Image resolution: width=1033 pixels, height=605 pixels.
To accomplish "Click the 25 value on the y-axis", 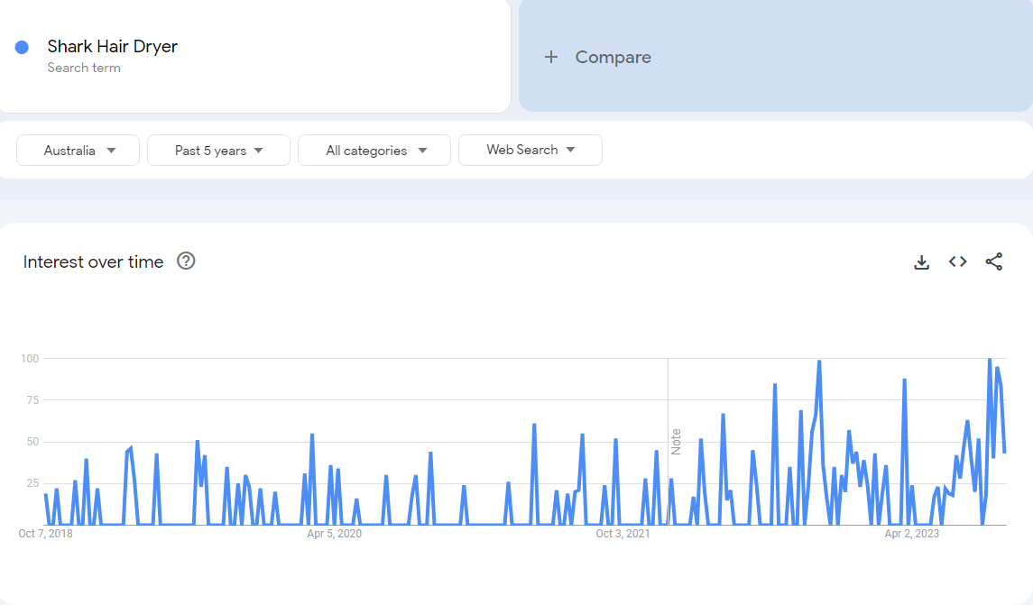I will pos(32,483).
